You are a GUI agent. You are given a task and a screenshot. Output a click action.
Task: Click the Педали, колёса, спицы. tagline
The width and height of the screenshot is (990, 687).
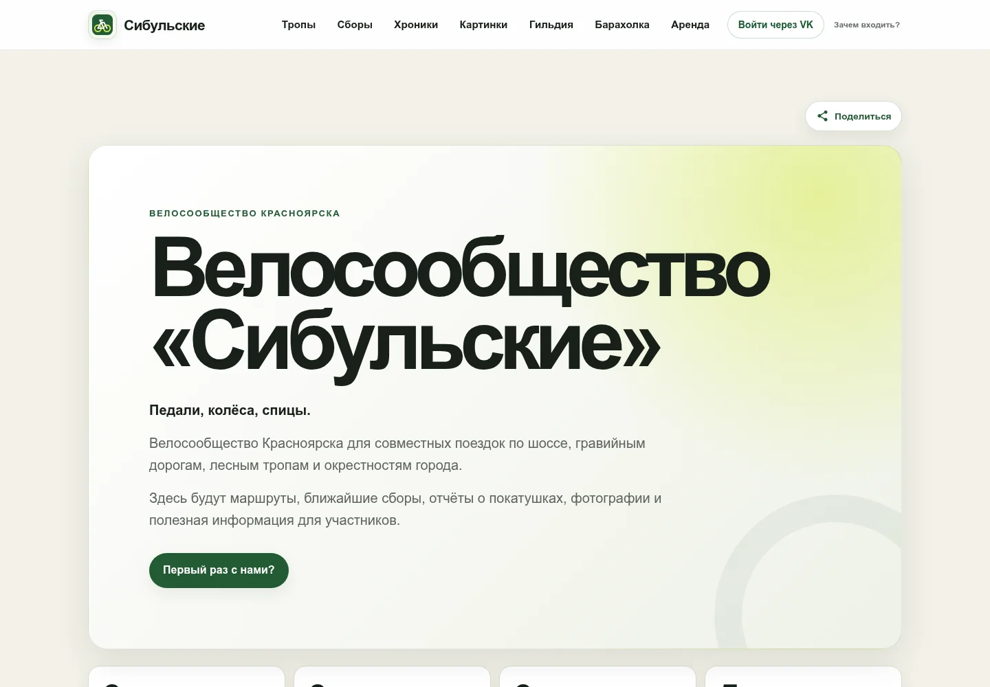click(230, 410)
